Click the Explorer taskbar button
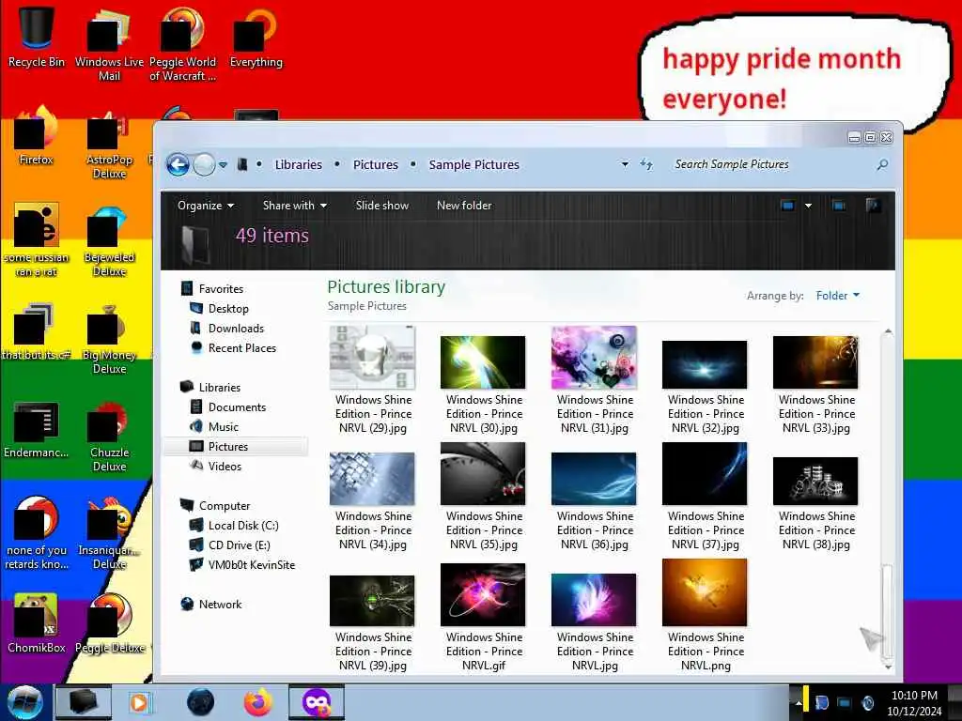 tap(84, 702)
